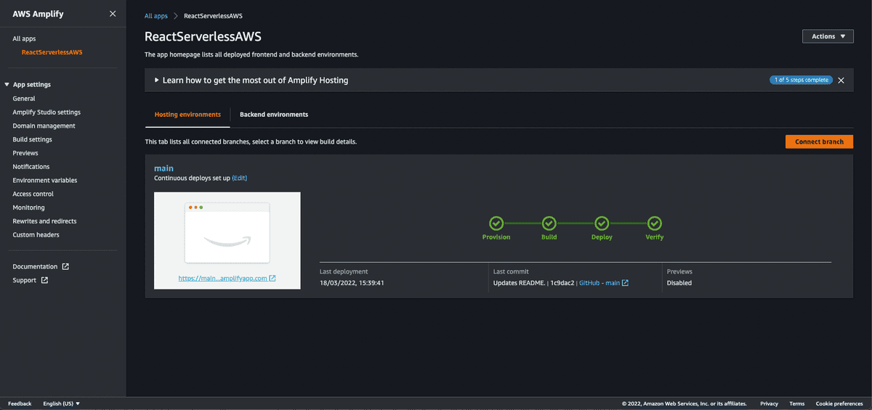The image size is (872, 410).
Task: Click the Previews Disabled status text
Action: click(x=679, y=283)
